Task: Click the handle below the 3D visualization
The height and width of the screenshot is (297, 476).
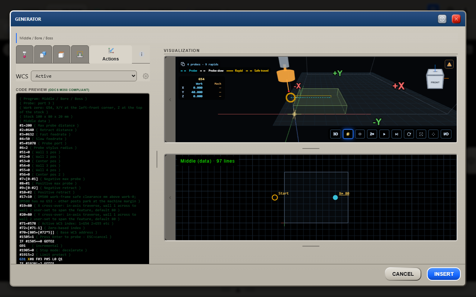Action: (311, 148)
